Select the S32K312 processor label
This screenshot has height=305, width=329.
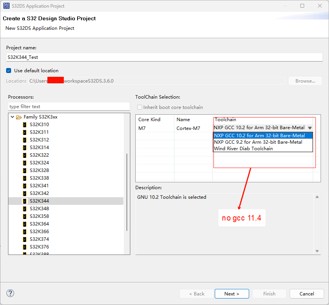point(39,140)
